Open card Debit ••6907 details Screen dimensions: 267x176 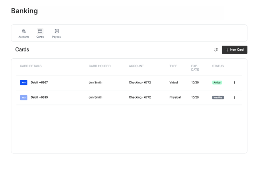point(39,83)
